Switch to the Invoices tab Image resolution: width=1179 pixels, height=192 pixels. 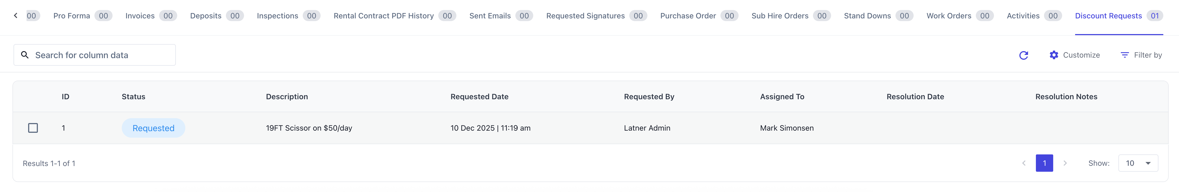tap(140, 16)
